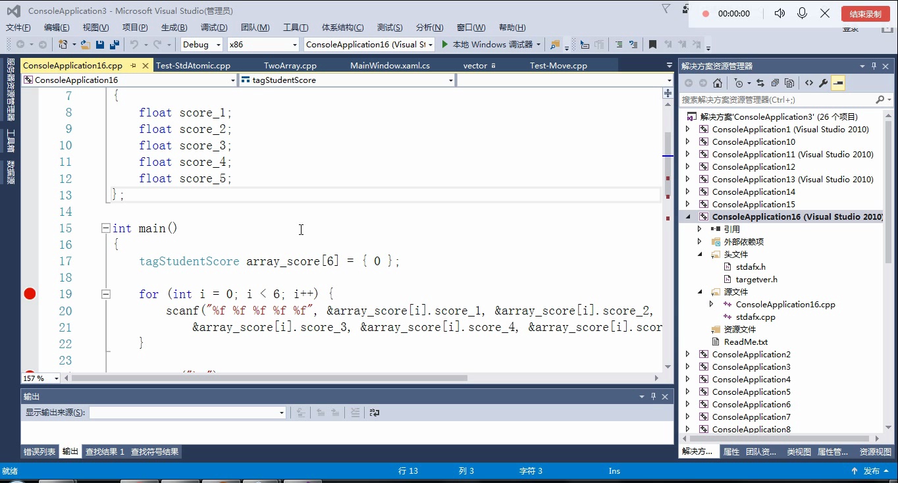Open the ConsoleApplication16 scope dropdown in editor
The height and width of the screenshot is (483, 898).
[129, 80]
